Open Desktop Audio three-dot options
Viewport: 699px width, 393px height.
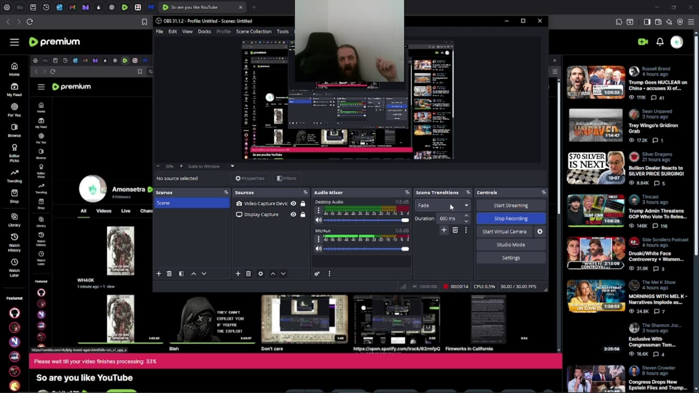(x=318, y=210)
